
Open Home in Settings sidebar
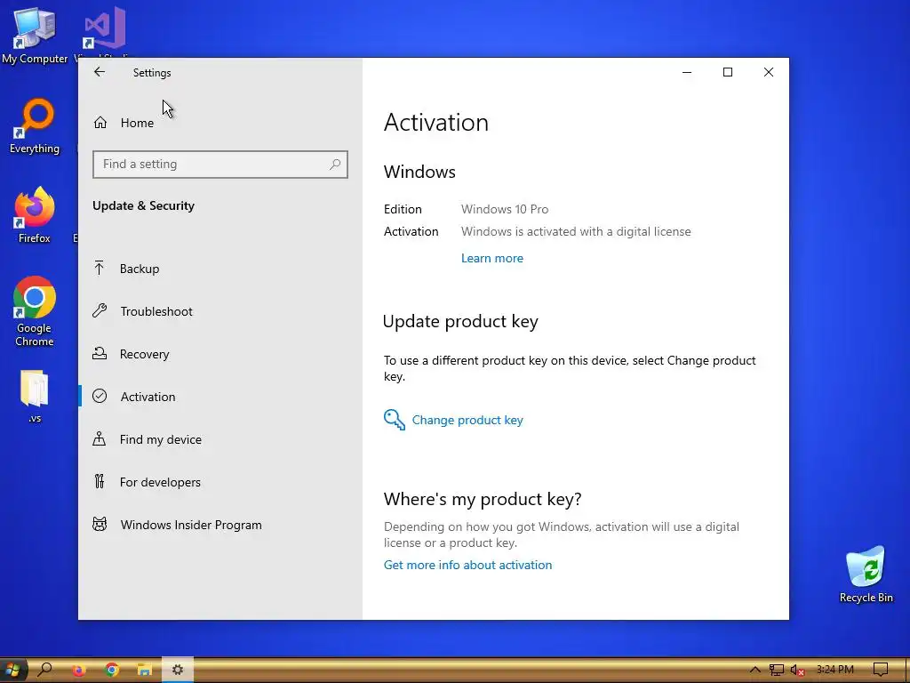tap(137, 123)
